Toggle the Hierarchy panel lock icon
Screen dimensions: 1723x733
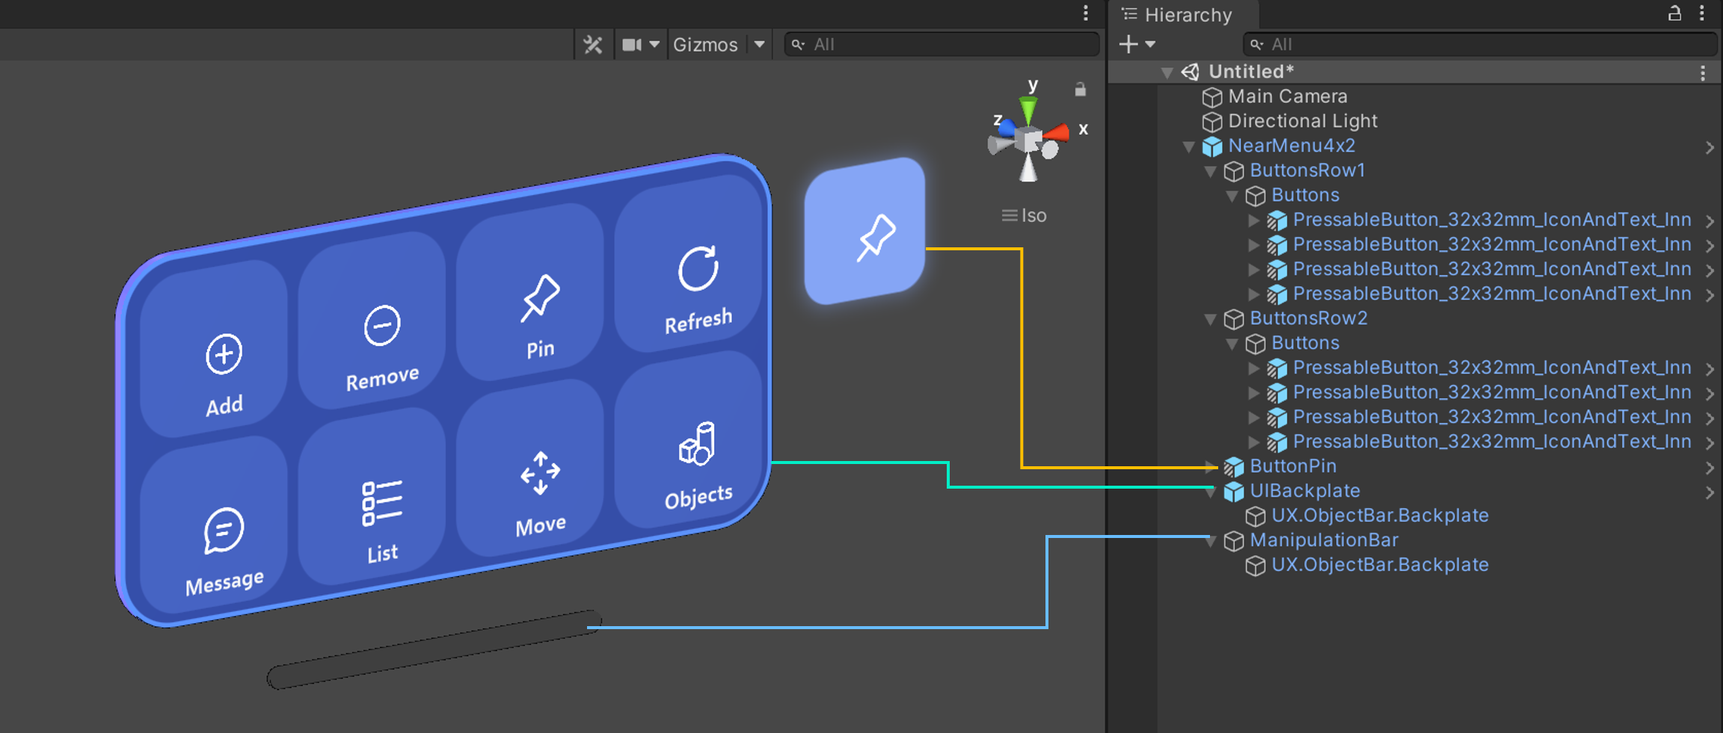click(x=1675, y=13)
